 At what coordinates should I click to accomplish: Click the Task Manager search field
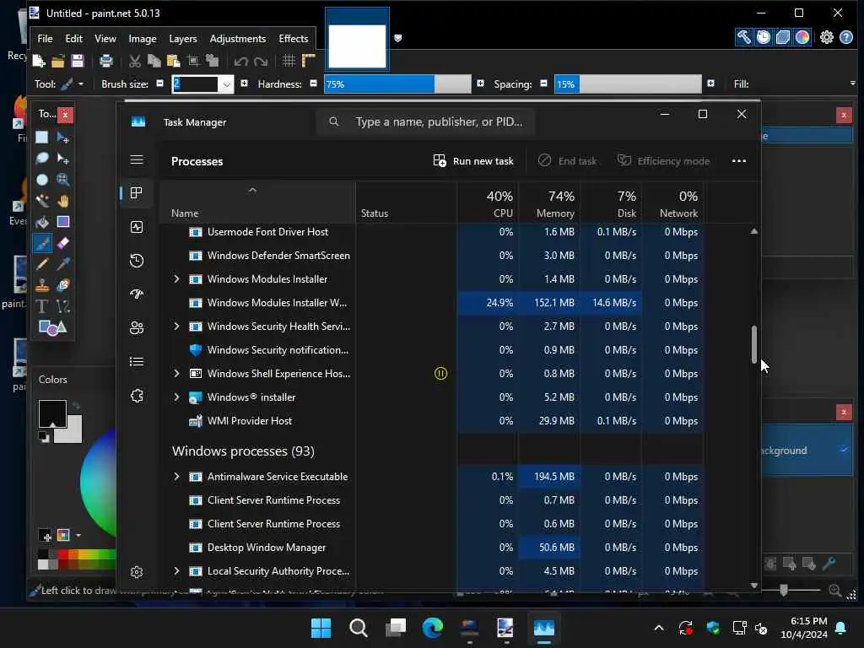(x=426, y=121)
